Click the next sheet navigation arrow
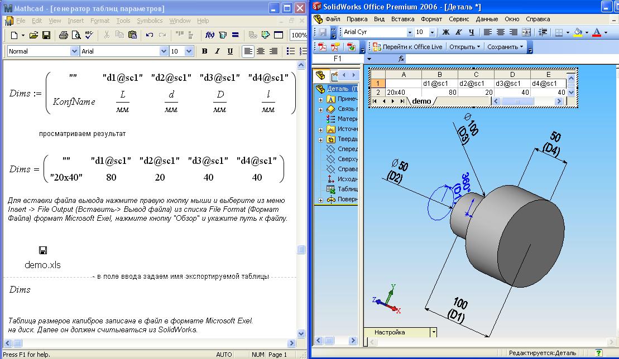This screenshot has width=619, height=359. click(393, 101)
